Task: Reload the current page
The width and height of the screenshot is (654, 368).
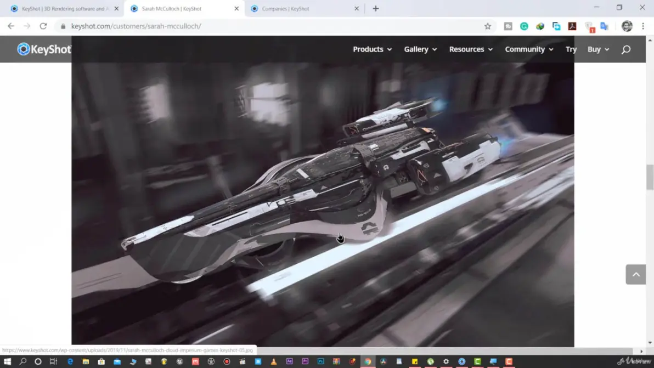Action: [43, 26]
